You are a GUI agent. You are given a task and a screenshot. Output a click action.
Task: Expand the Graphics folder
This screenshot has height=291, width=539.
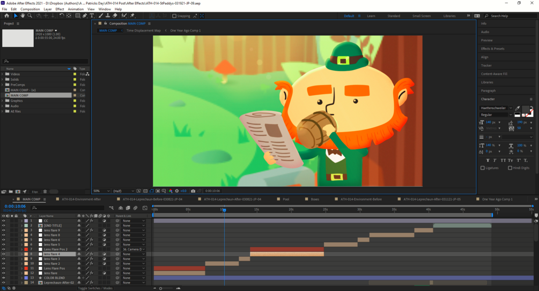(x=2, y=101)
